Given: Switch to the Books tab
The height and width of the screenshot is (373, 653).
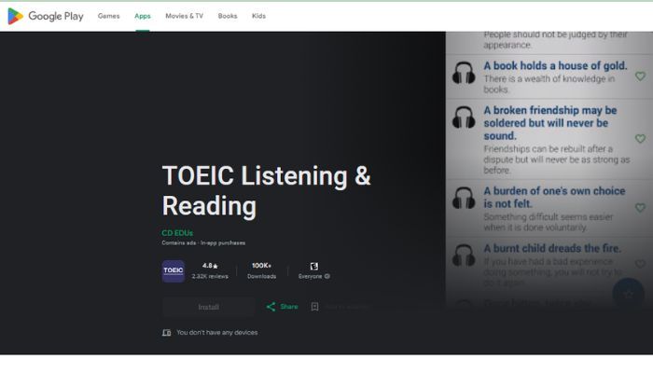Looking at the screenshot, I should pos(228,16).
